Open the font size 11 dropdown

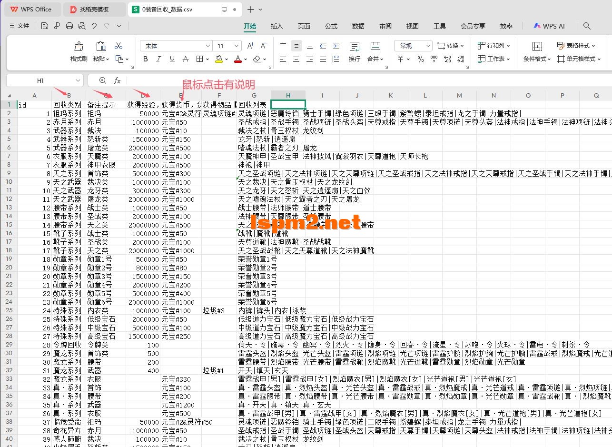227,46
